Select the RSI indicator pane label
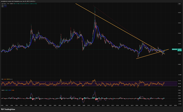183x112 pixels. 2,78
